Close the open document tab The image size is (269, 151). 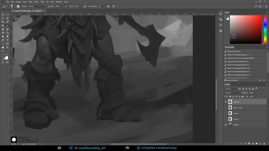pyautogui.click(x=45, y=11)
